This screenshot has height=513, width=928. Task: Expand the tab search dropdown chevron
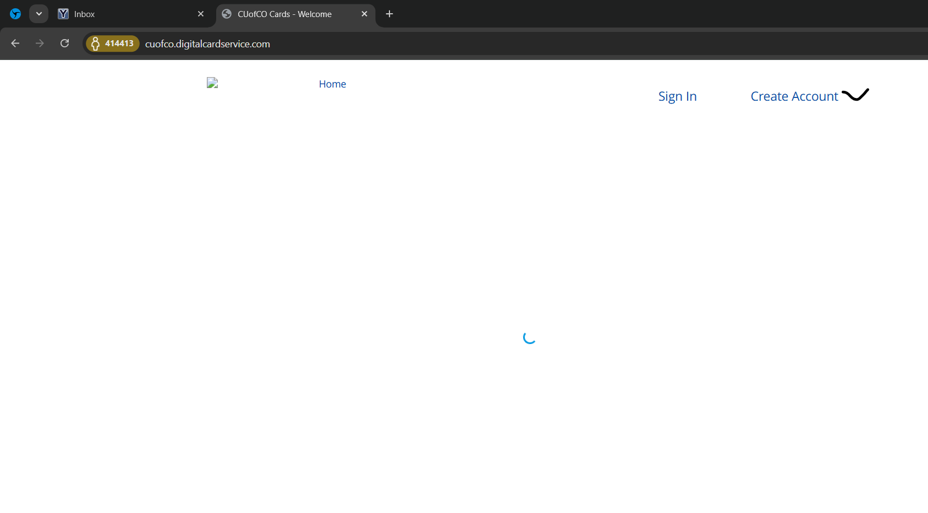pyautogui.click(x=39, y=14)
